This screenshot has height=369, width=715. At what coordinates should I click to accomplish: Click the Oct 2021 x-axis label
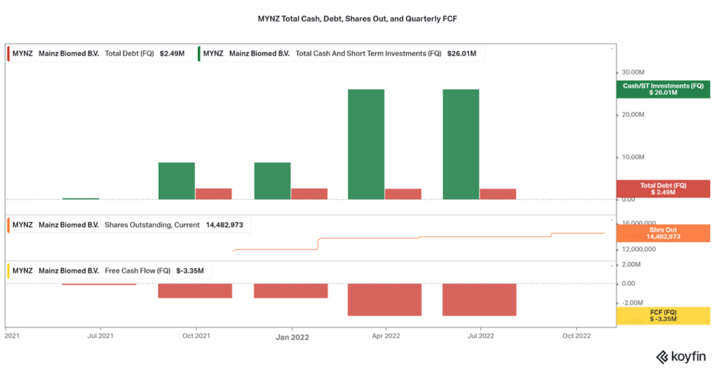pyautogui.click(x=196, y=337)
